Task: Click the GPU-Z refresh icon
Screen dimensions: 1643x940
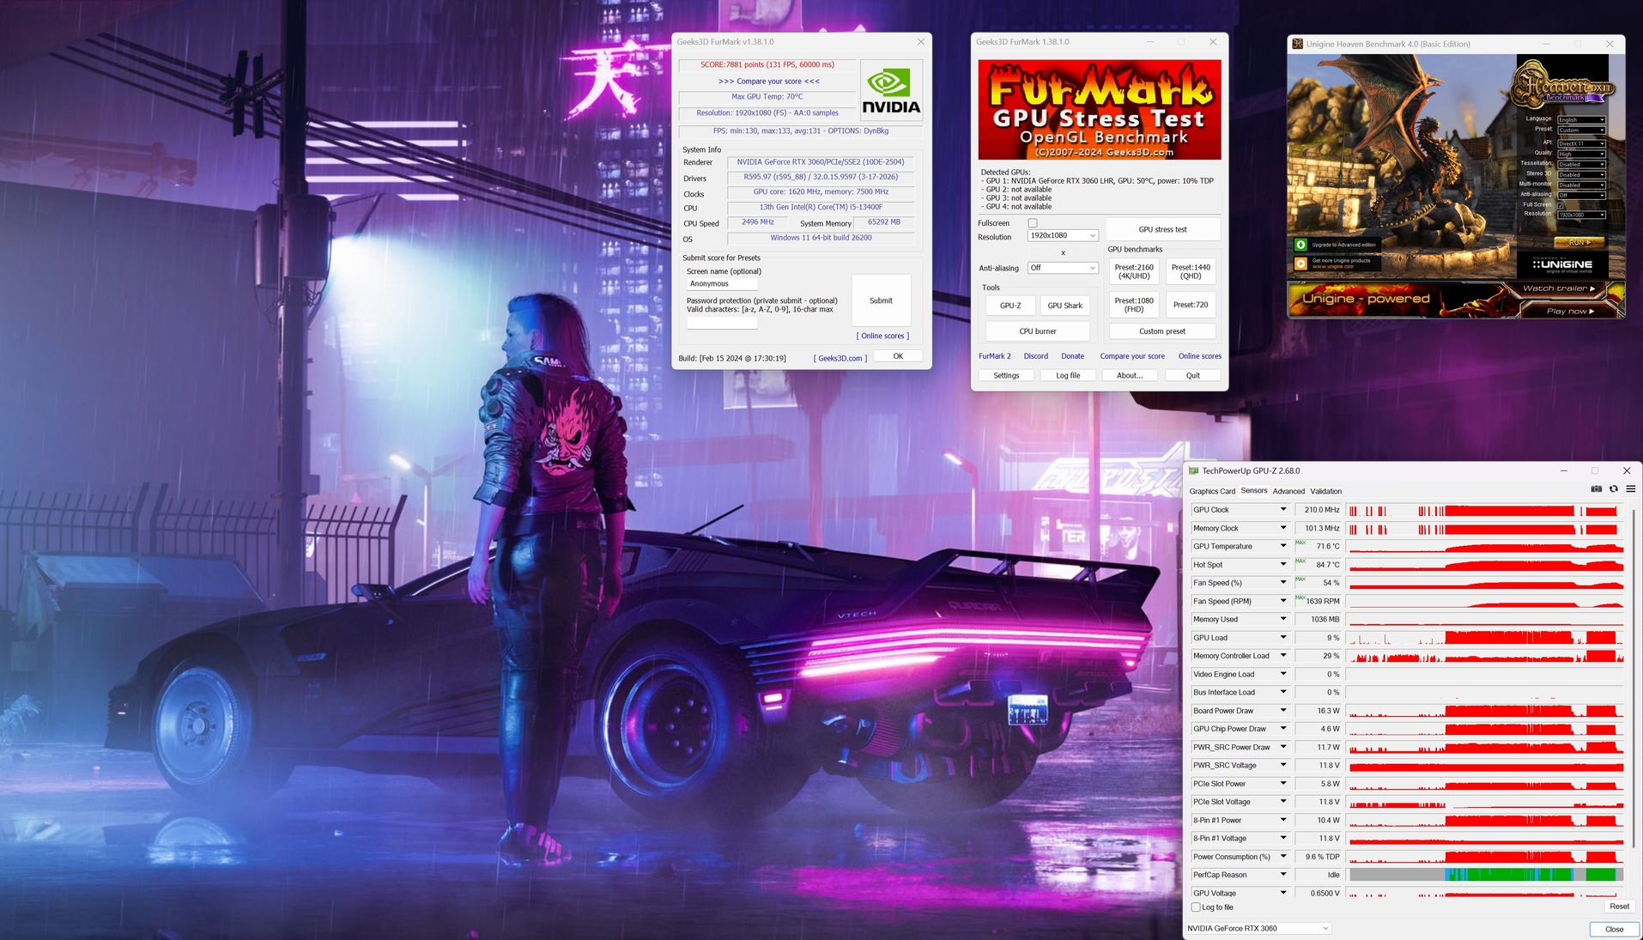Action: coord(1614,489)
